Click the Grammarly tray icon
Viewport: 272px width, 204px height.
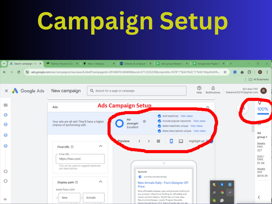click(x=222, y=200)
